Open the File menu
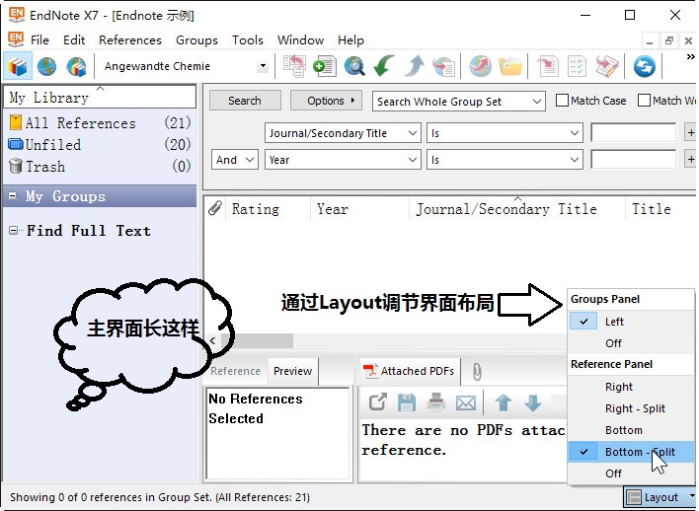Image resolution: width=699 pixels, height=511 pixels. pos(39,40)
